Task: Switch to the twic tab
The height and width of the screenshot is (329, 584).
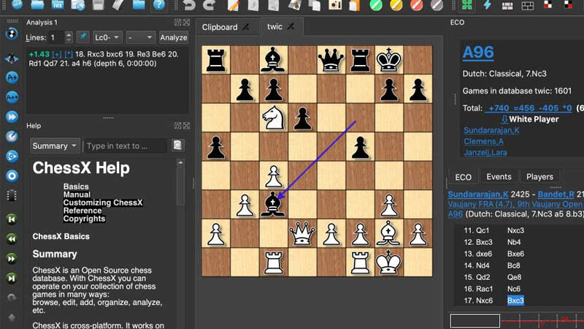Action: point(274,26)
